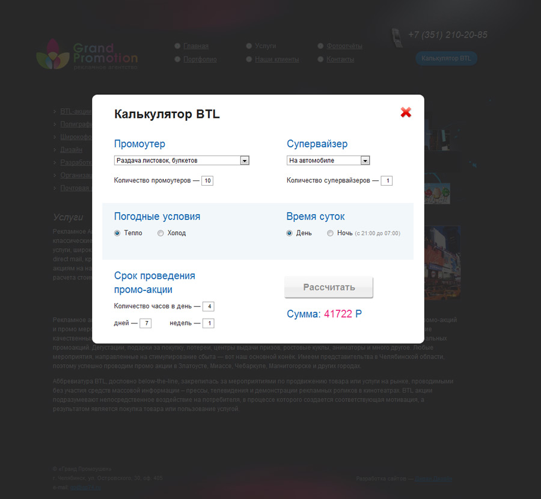Open the Промоутер type dropdown
The height and width of the screenshot is (499, 541).
(182, 161)
